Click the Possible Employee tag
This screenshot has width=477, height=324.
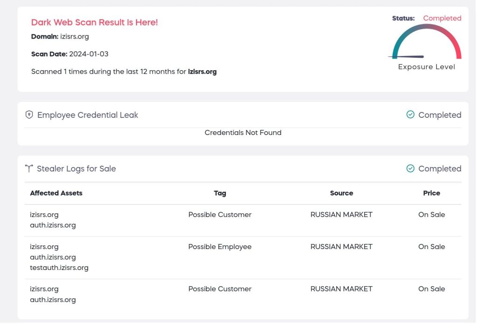click(220, 247)
